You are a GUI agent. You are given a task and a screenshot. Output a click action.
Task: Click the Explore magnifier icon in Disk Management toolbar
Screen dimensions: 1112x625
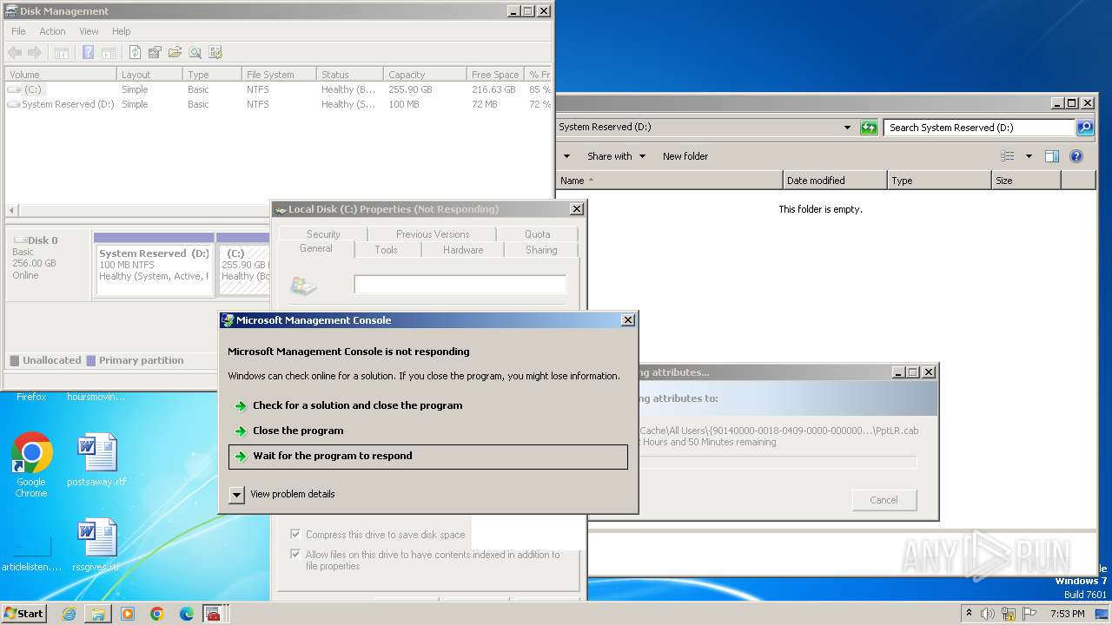[195, 53]
